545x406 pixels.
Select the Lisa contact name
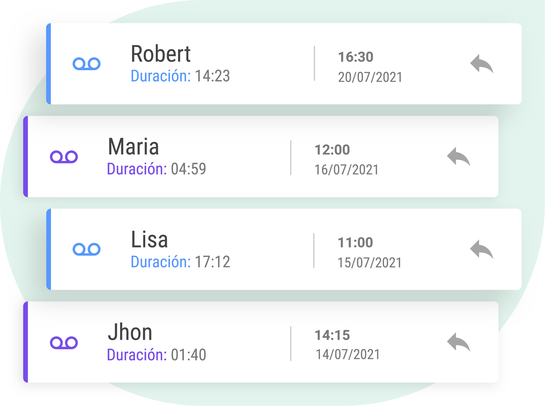(149, 239)
